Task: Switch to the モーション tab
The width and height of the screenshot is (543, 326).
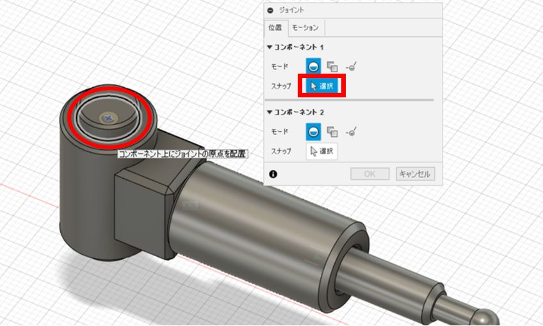Action: (x=305, y=28)
